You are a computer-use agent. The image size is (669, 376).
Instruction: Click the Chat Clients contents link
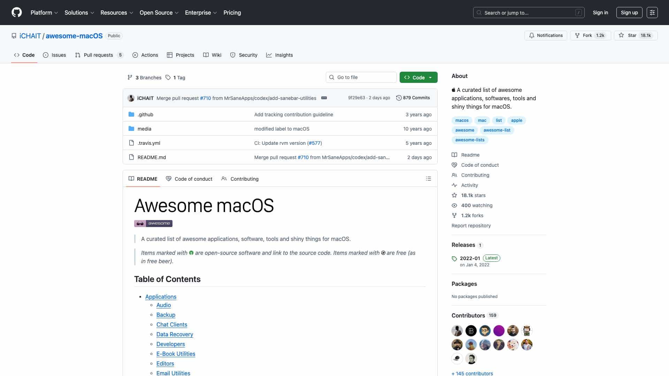tap(171, 324)
